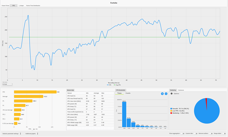Select the GPU temp. (°C) row

pos(90,120)
